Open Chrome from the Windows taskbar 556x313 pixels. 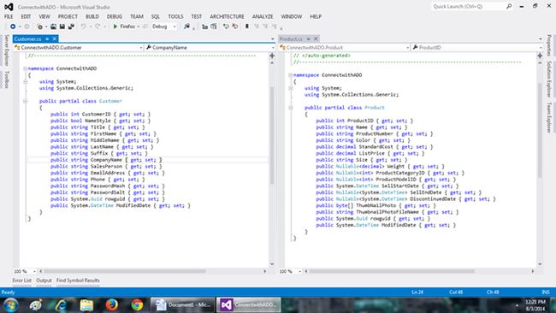point(137,304)
